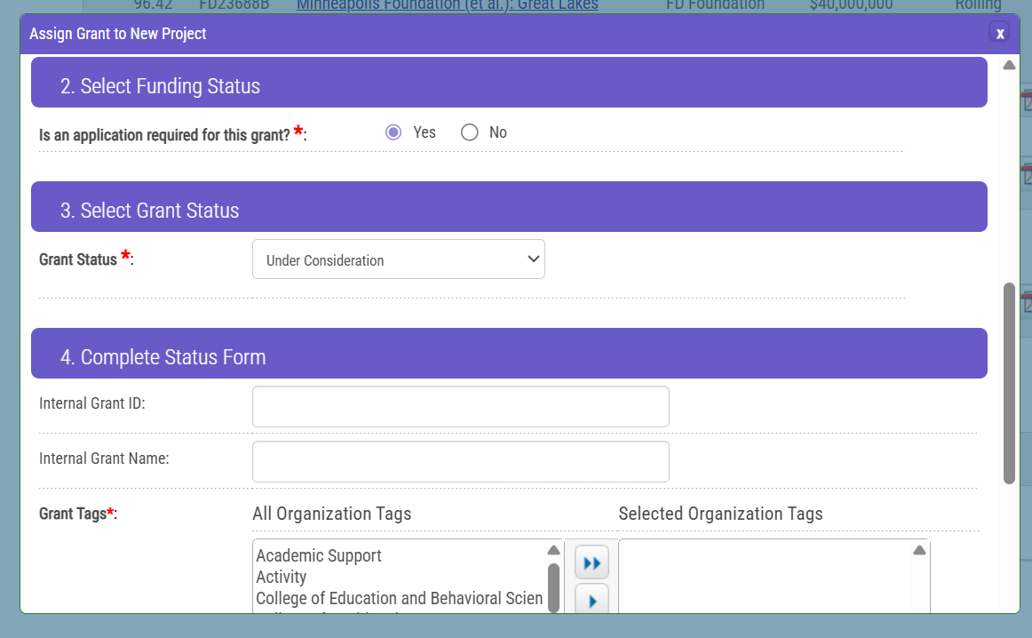
Task: Click the move all tags double-arrow button
Action: (591, 563)
